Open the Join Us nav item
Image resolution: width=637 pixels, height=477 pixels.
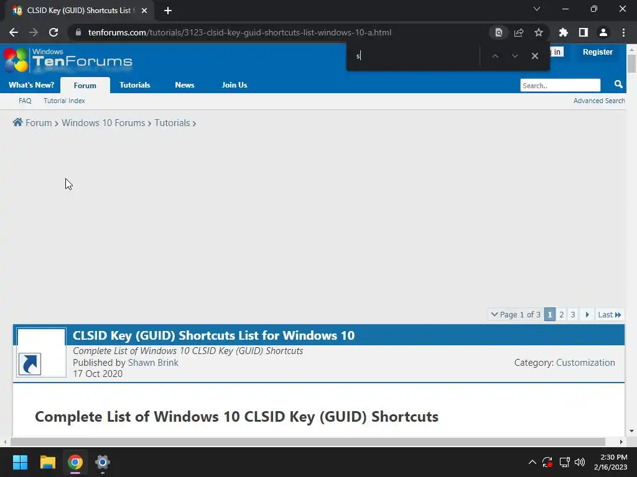pos(235,84)
